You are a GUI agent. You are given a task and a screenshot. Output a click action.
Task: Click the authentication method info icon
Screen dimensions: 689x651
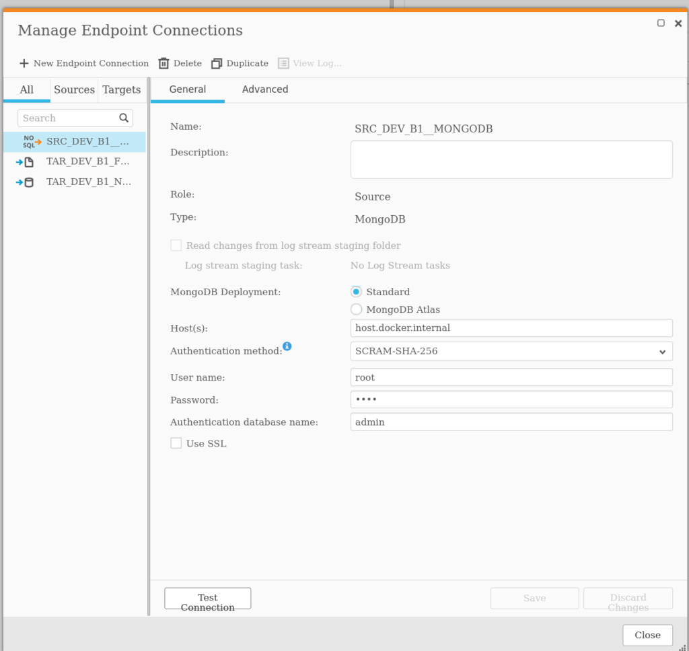287,346
